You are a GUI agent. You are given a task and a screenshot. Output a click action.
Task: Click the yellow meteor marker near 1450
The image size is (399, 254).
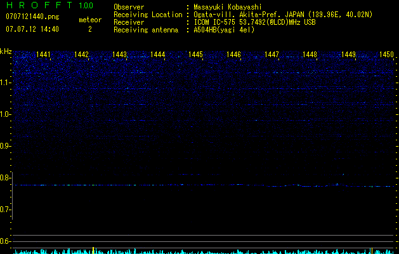click(372, 251)
